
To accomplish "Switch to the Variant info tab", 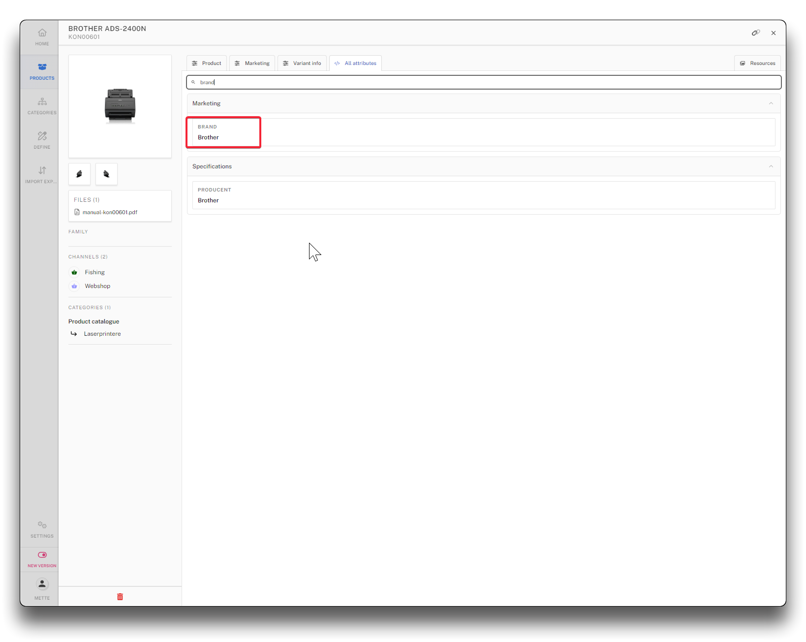I will [x=302, y=63].
